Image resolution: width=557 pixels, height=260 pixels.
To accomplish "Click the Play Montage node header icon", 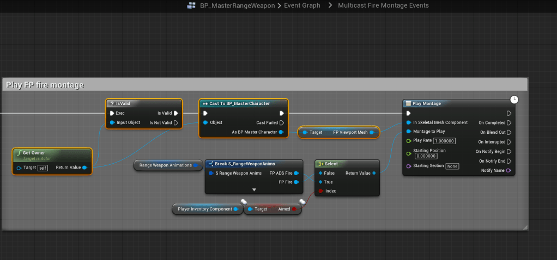I will pos(408,103).
